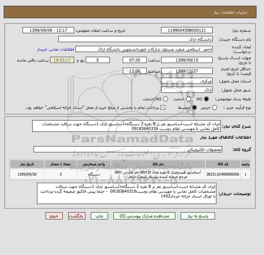Screen dimensions: 264x255
Task: Click the توضیحات خریدار text area
Action: [127, 193]
